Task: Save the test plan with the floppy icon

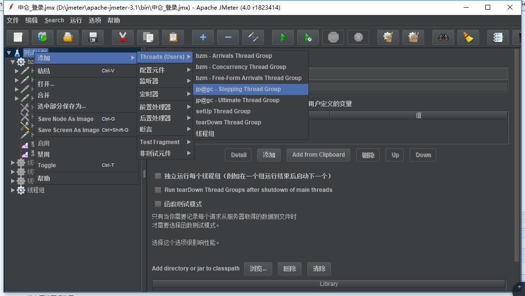Action: point(93,37)
